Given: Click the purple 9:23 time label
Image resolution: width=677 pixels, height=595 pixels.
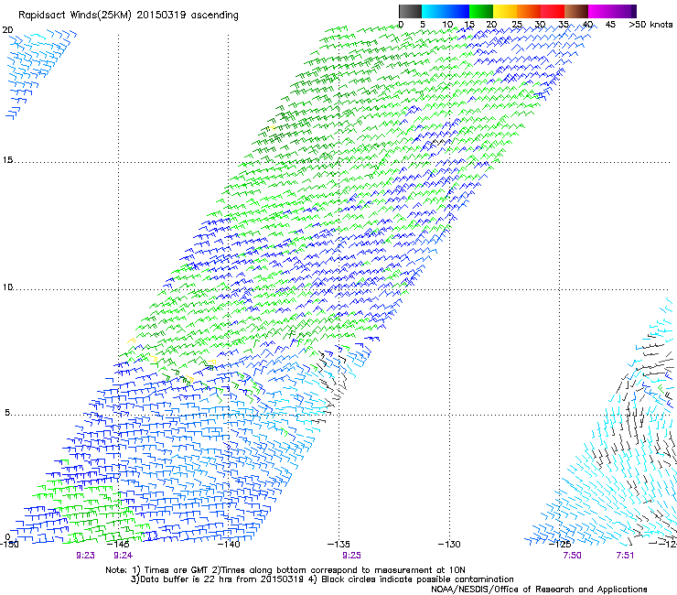Looking at the screenshot, I should [x=85, y=556].
